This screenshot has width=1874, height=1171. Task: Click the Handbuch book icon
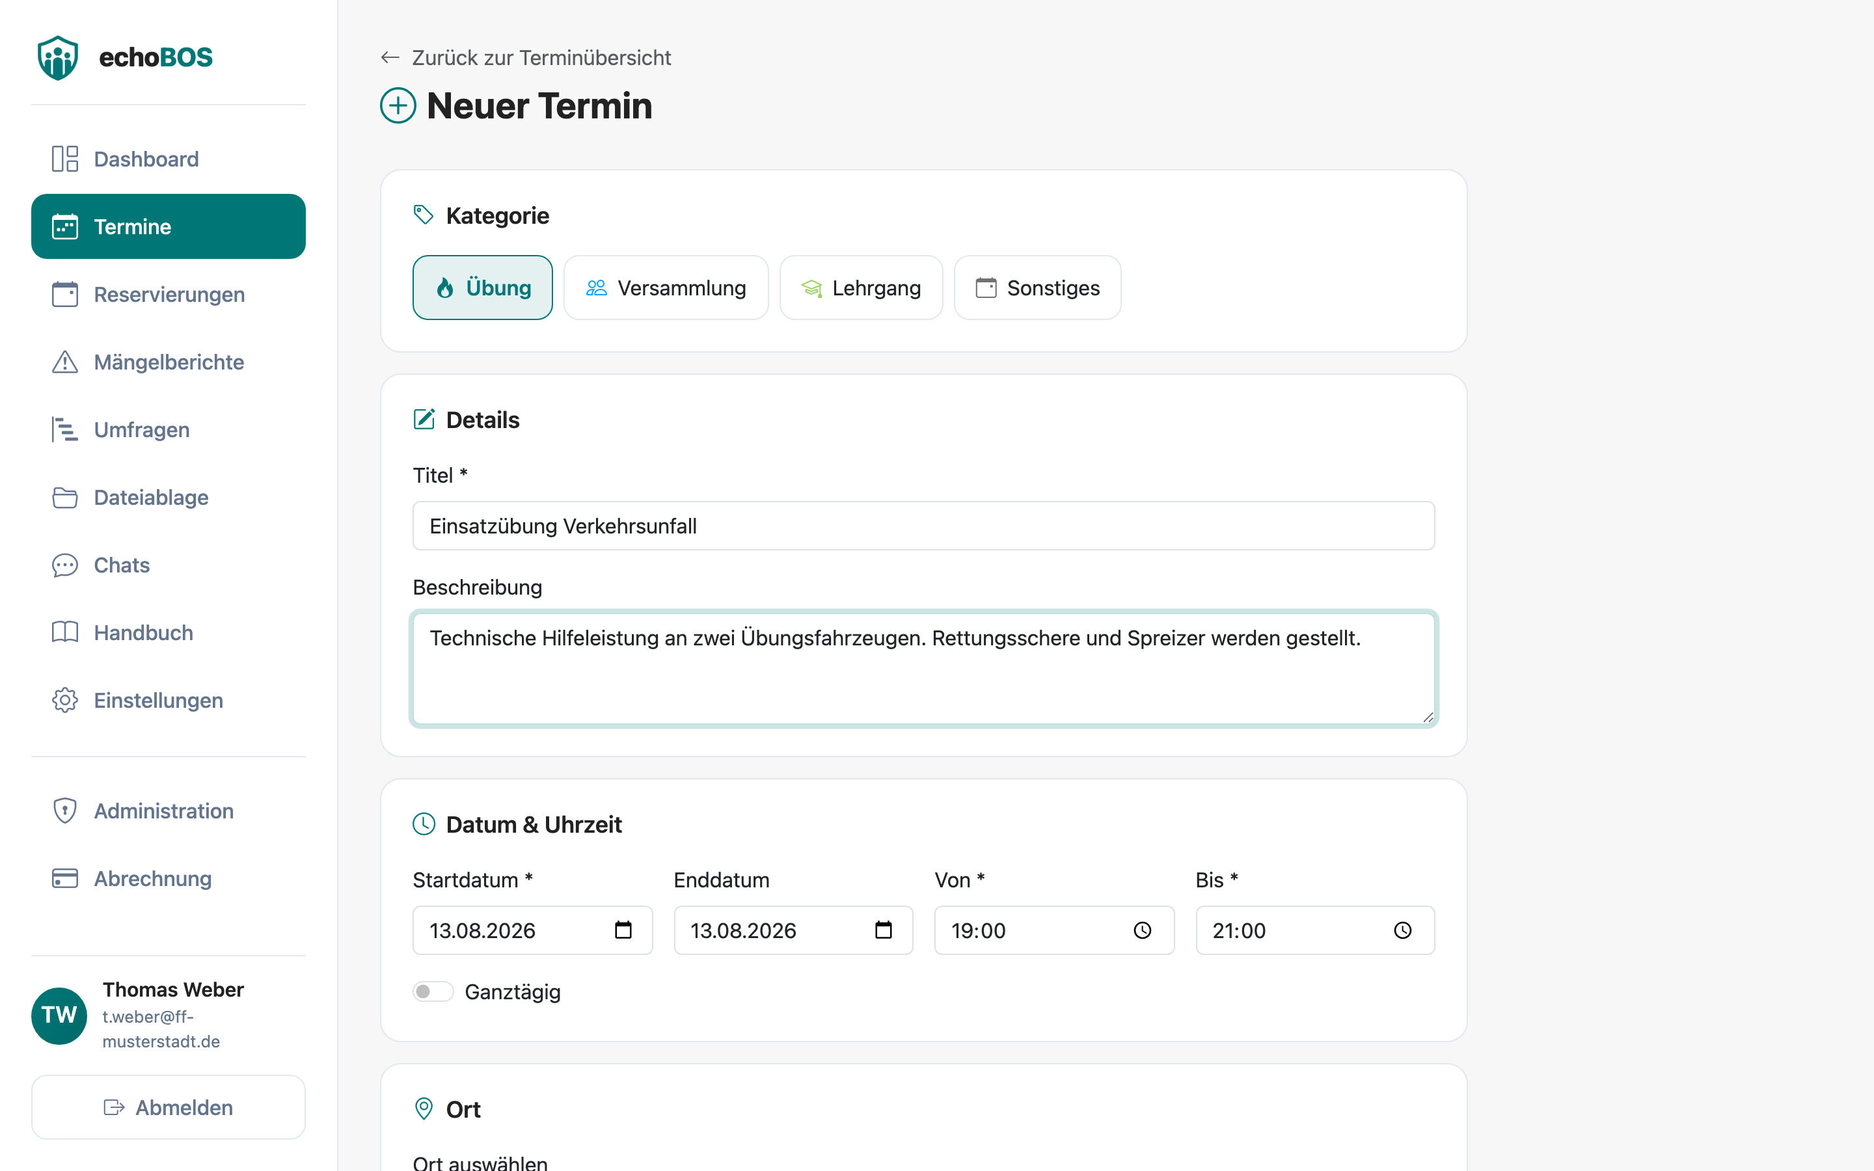(65, 632)
